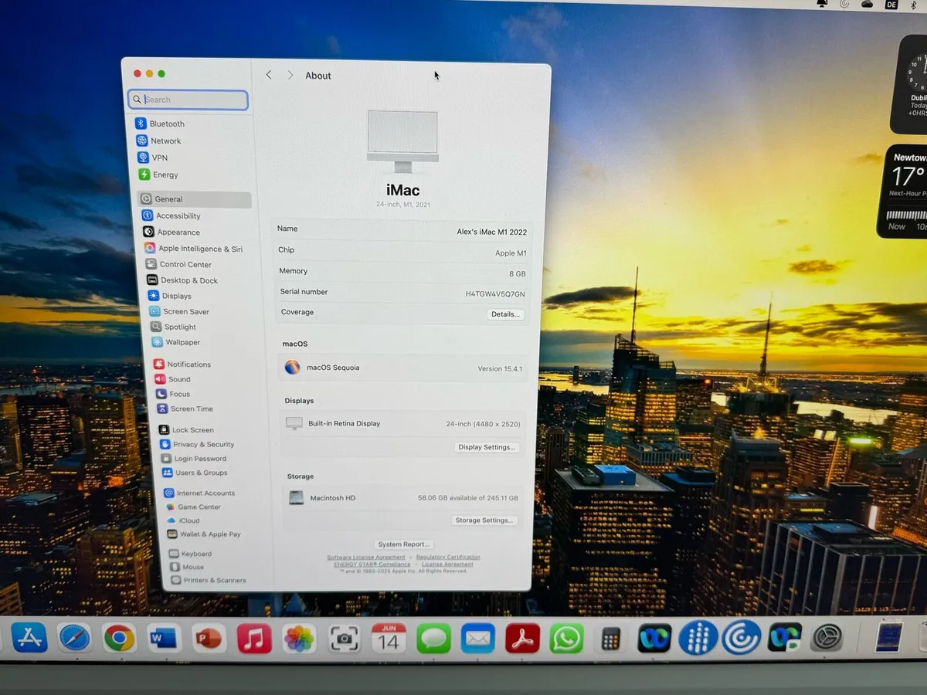Click the Macintosh HD drive icon
Image resolution: width=927 pixels, height=695 pixels.
tap(297, 498)
